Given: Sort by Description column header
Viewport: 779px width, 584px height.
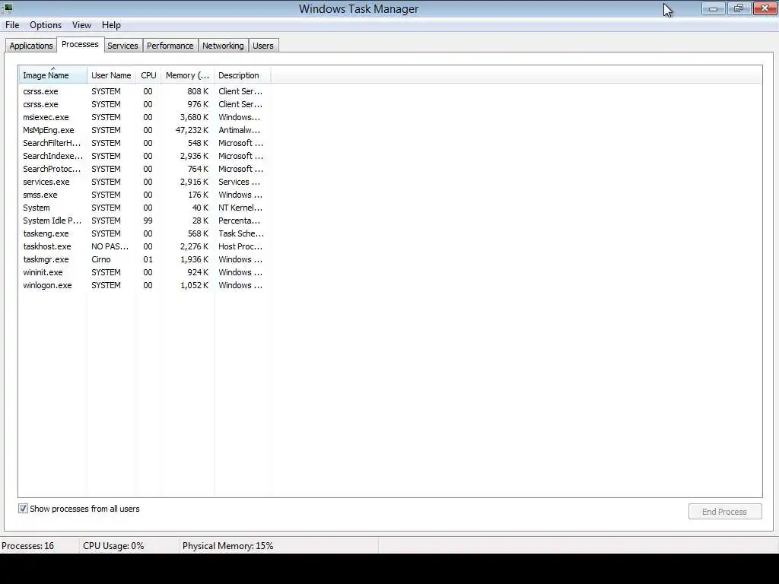Looking at the screenshot, I should point(243,75).
